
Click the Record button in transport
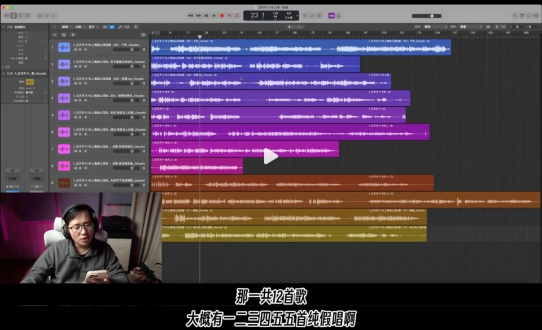pyautogui.click(x=222, y=16)
